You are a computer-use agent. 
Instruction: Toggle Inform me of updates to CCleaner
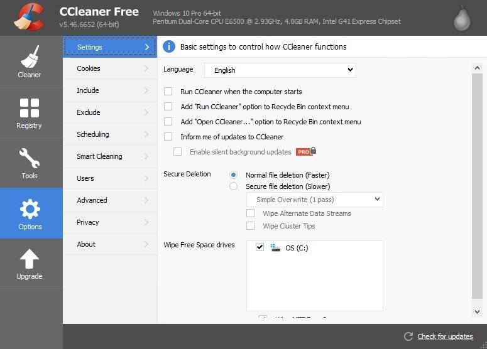168,136
